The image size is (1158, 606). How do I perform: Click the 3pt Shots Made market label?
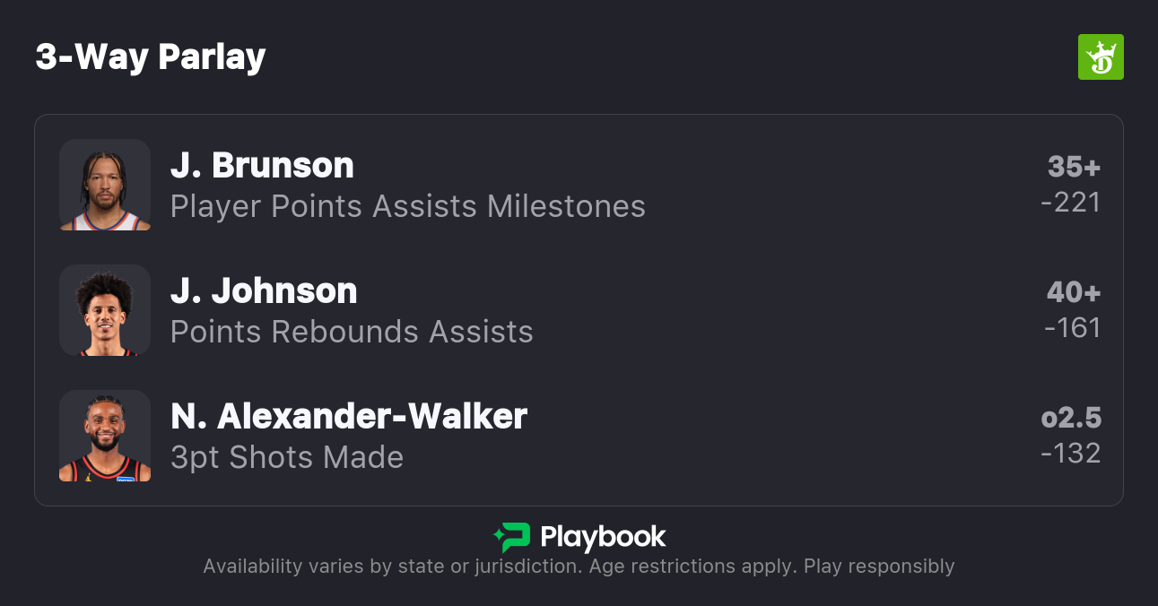click(287, 457)
